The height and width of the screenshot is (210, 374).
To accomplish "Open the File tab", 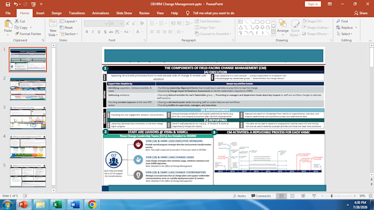I will coord(8,13).
